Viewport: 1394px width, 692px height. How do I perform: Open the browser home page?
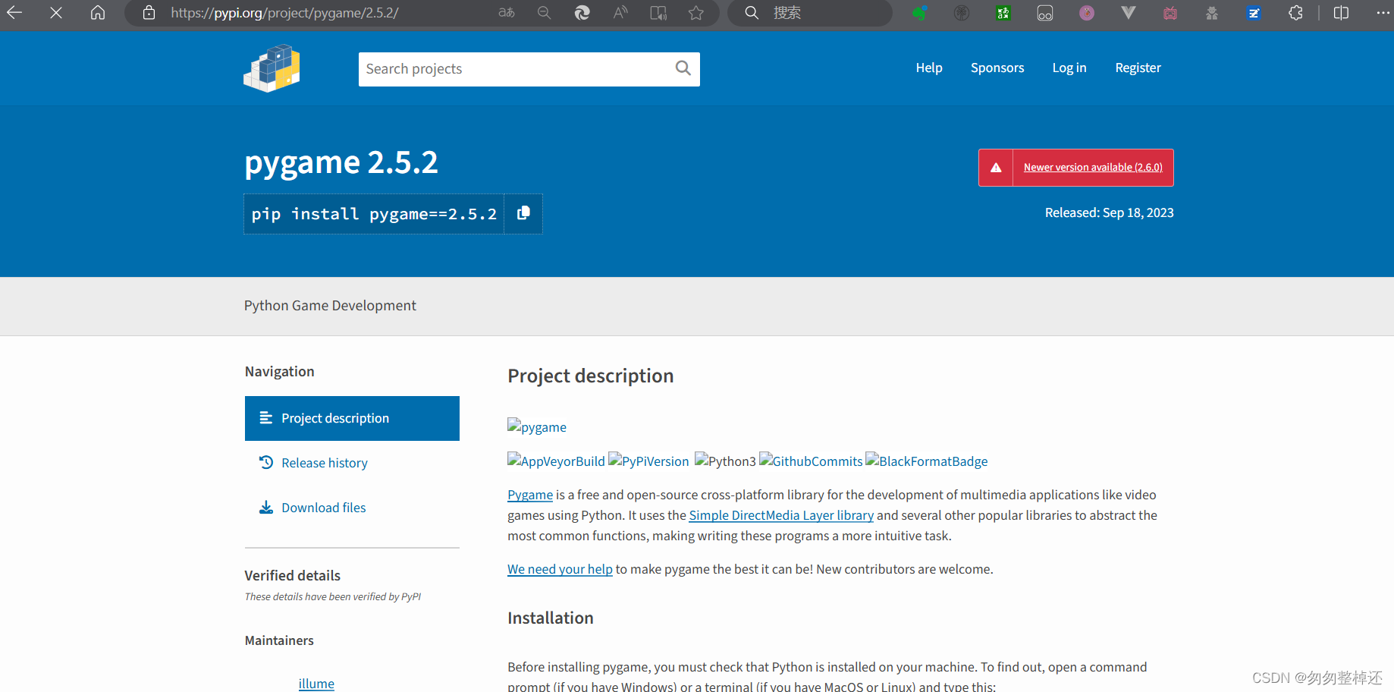(x=98, y=13)
